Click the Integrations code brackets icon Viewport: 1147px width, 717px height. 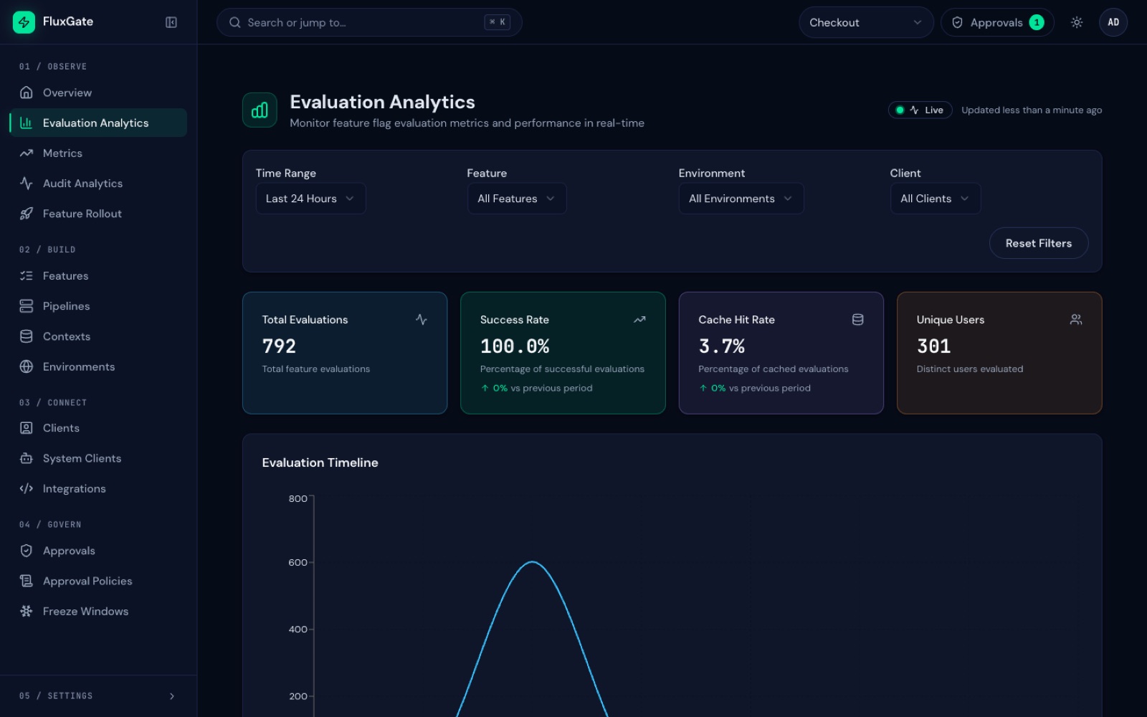[x=27, y=488]
